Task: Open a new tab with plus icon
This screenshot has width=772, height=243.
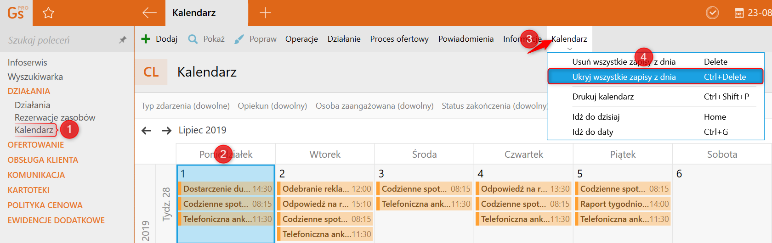Action: click(x=266, y=13)
